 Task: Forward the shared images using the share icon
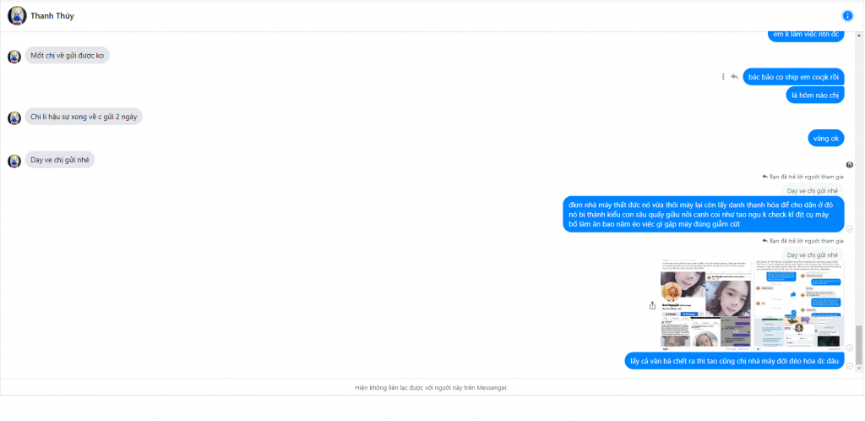(x=653, y=305)
